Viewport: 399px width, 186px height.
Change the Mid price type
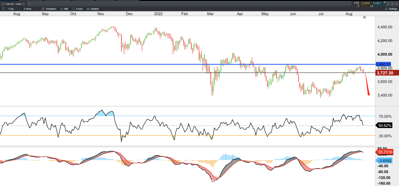click(64, 8)
